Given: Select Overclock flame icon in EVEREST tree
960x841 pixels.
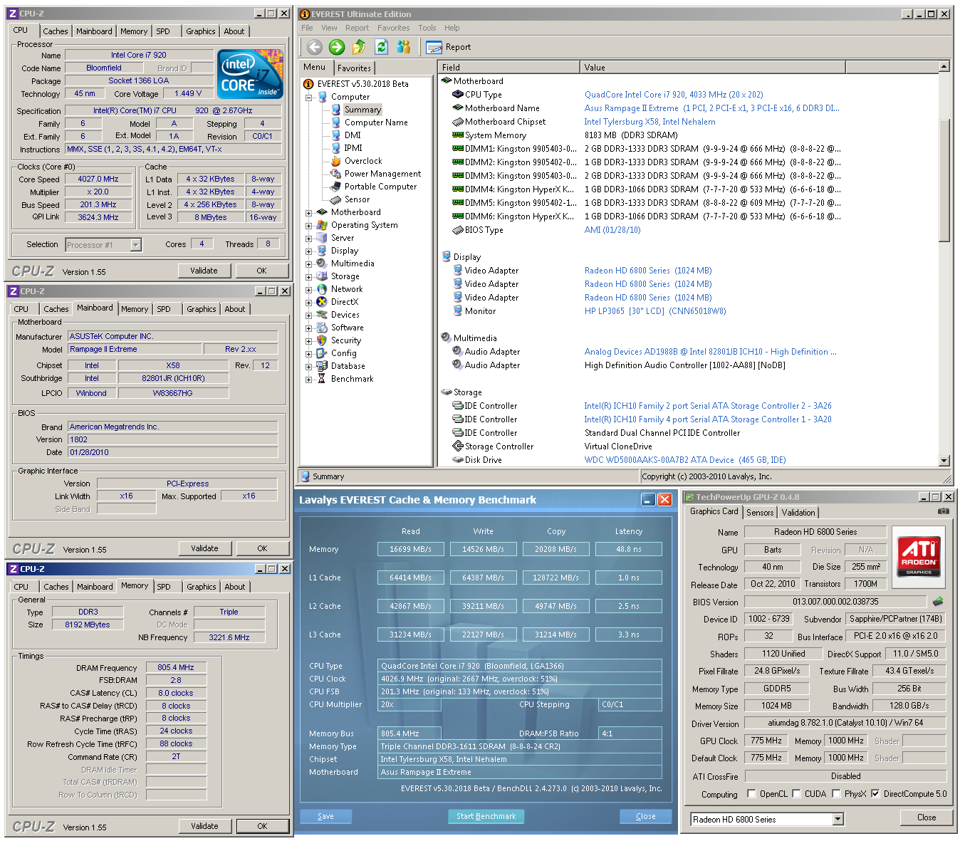Looking at the screenshot, I should (335, 161).
